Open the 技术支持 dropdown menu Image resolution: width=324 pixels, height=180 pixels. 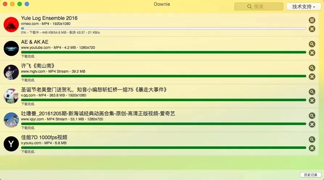[304, 7]
